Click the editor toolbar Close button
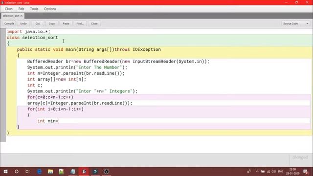This screenshot has height=176, width=313. pos(94,23)
